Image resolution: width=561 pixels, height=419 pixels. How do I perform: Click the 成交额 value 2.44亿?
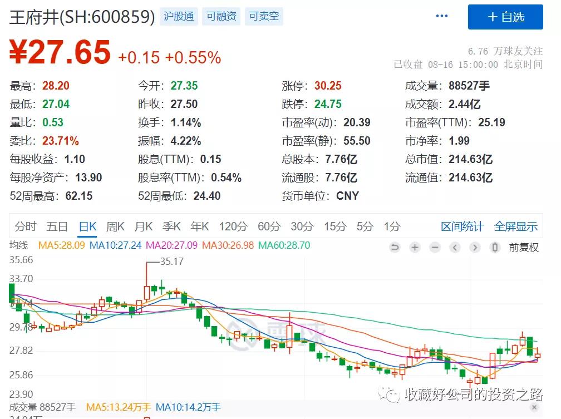pos(464,104)
